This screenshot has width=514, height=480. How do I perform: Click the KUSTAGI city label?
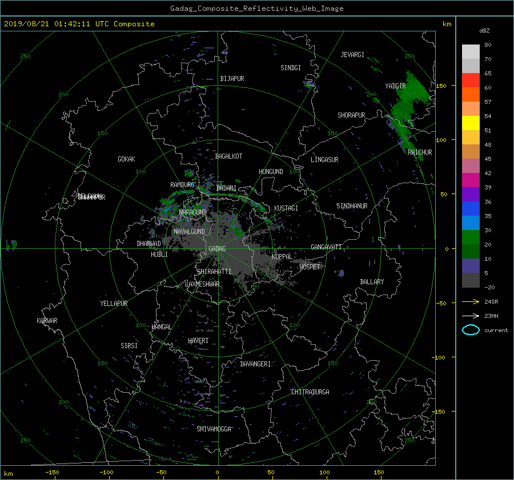[286, 208]
